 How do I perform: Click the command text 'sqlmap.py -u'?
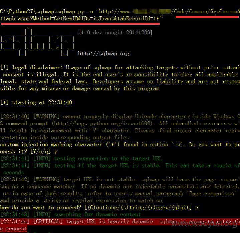pyautogui.click(x=75, y=12)
